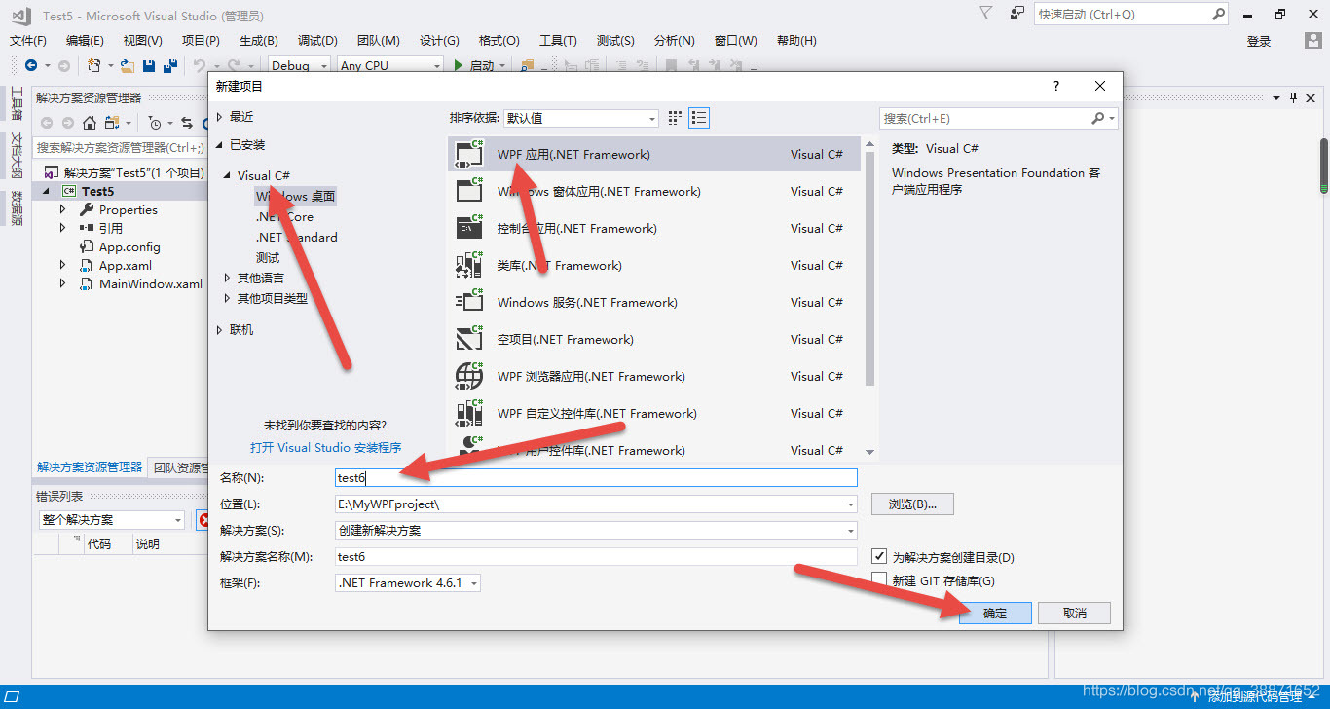1330x709 pixels.
Task: Click the notifications flag filter icon
Action: (x=986, y=14)
